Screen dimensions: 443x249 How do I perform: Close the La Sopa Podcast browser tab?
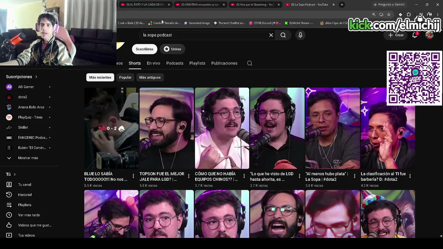tap(334, 4)
